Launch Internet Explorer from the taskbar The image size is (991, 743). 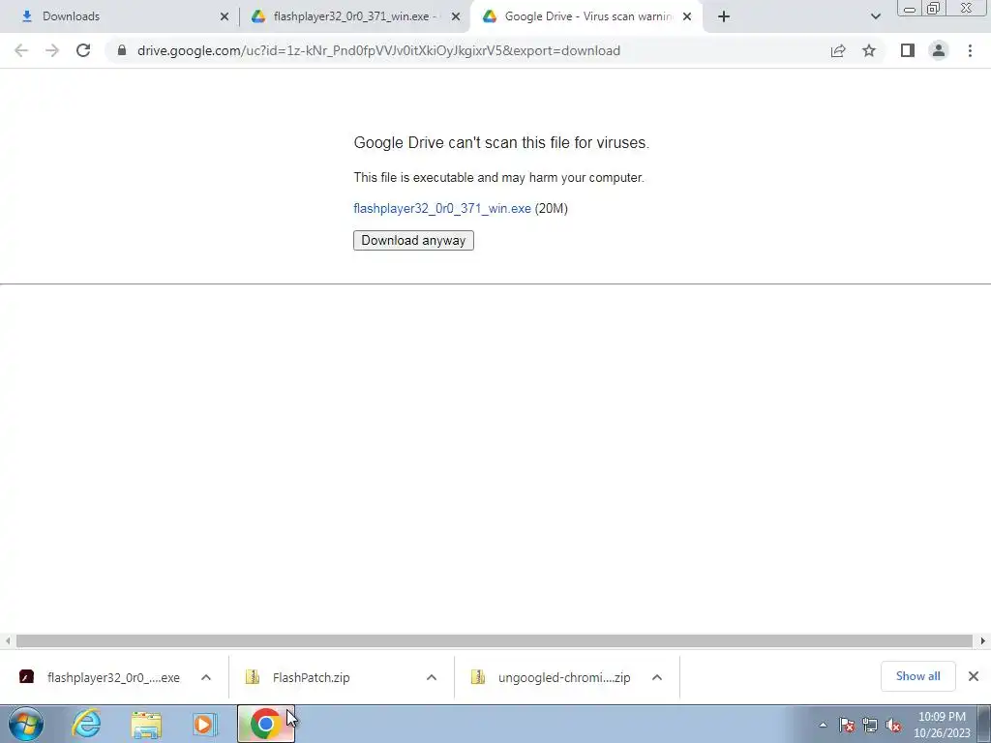[86, 724]
